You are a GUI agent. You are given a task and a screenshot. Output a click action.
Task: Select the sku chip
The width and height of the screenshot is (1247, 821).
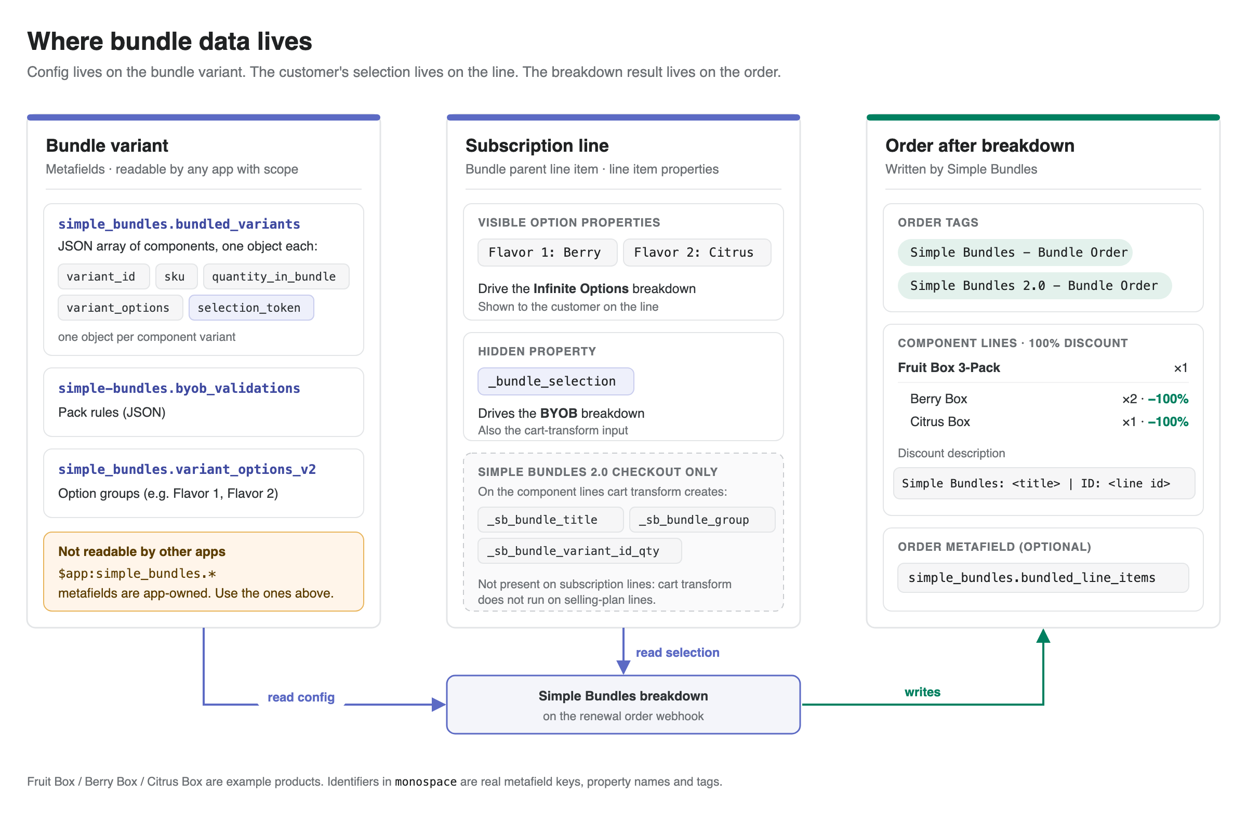[177, 276]
